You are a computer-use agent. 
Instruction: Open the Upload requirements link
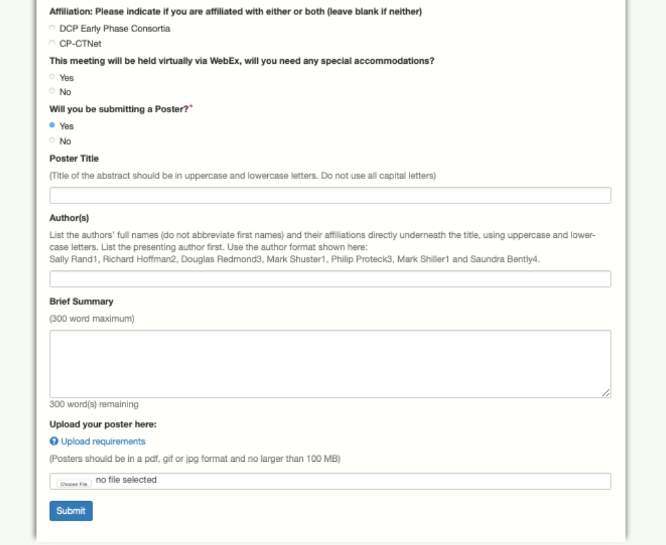coord(103,441)
